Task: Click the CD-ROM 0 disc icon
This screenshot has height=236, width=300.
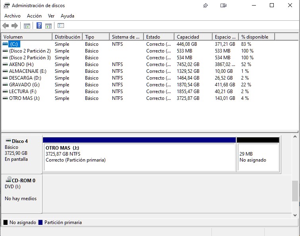Action: click(9, 179)
